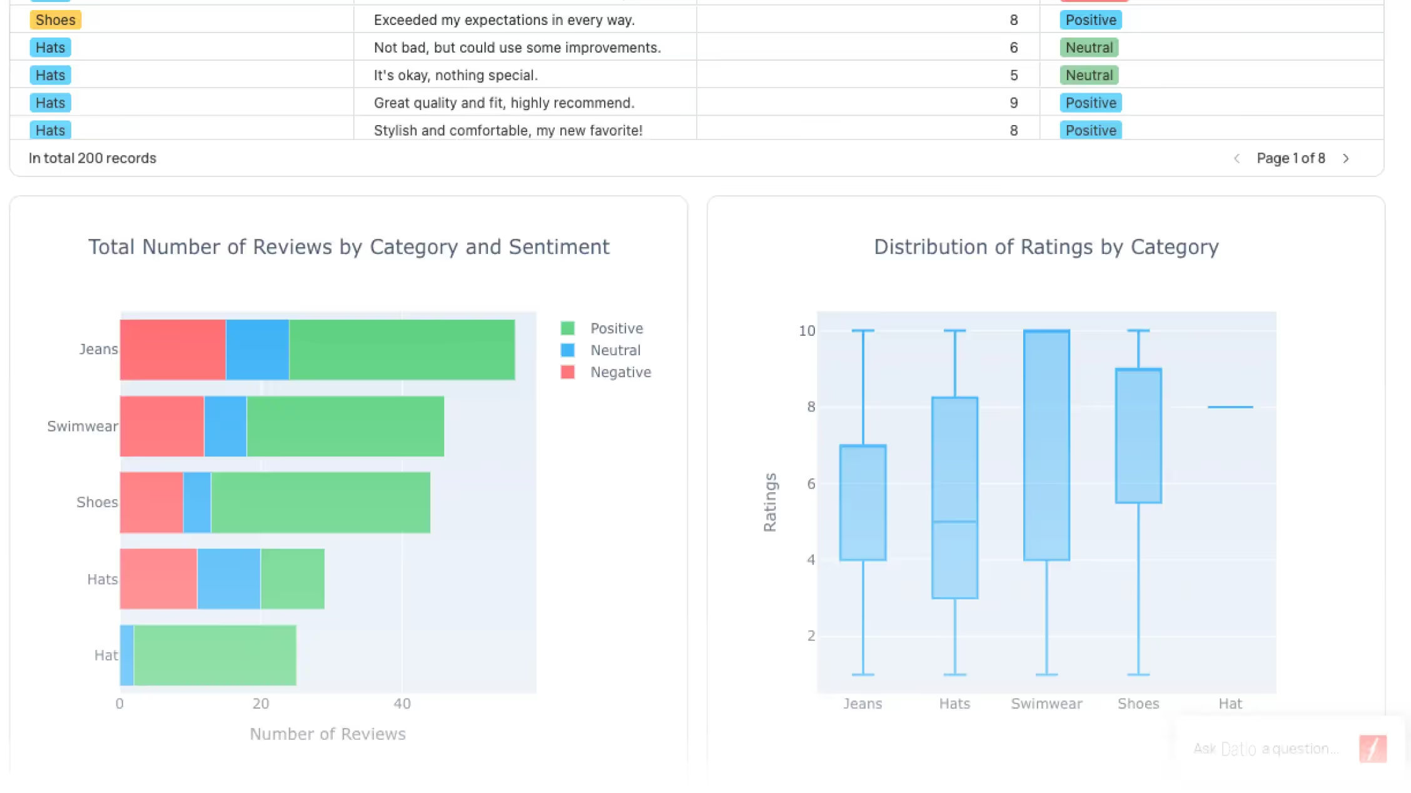Image resolution: width=1411 pixels, height=793 pixels.
Task: Click the Shoes category tag in table
Action: tap(56, 20)
